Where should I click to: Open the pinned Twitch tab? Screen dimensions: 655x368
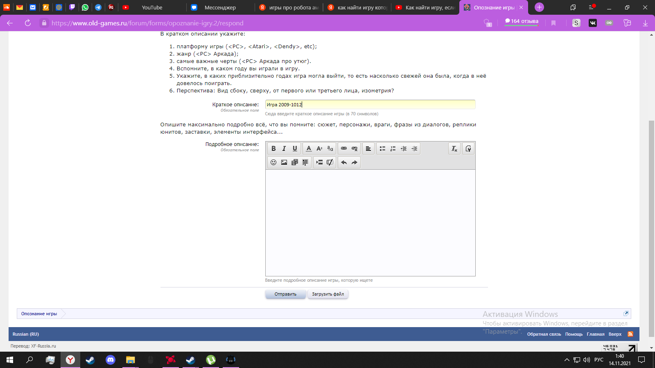(x=72, y=7)
